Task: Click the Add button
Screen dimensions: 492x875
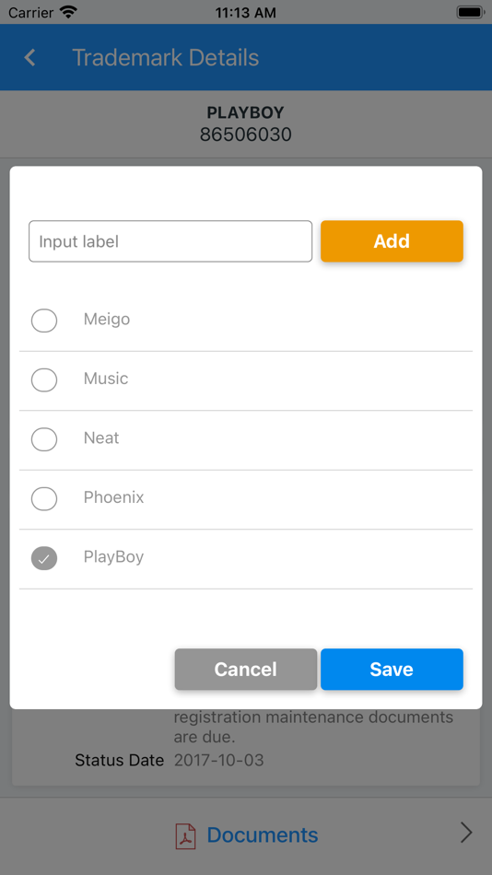Action: pos(392,241)
